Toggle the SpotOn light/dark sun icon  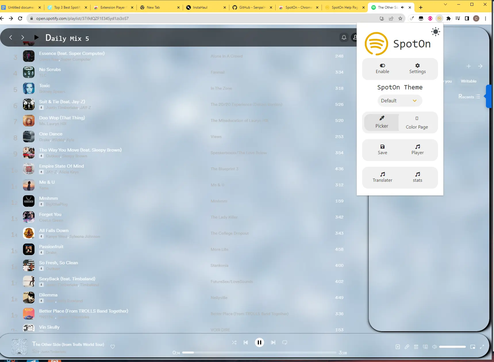click(x=436, y=32)
